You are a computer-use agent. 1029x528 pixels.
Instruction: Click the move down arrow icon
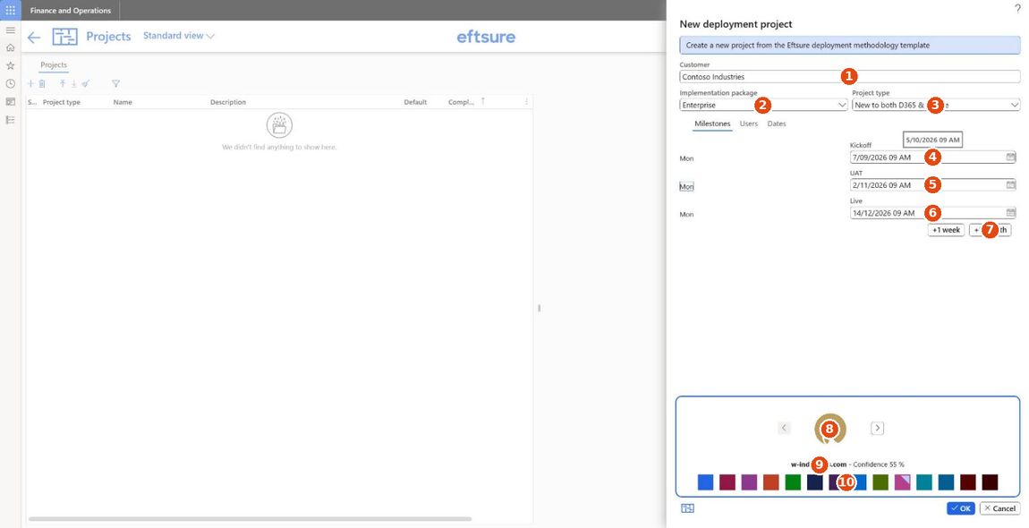(x=74, y=84)
